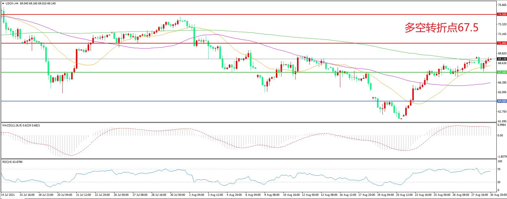Click the RSI(14) indicator label
This screenshot has height=199, width=507.
[x=8, y=162]
